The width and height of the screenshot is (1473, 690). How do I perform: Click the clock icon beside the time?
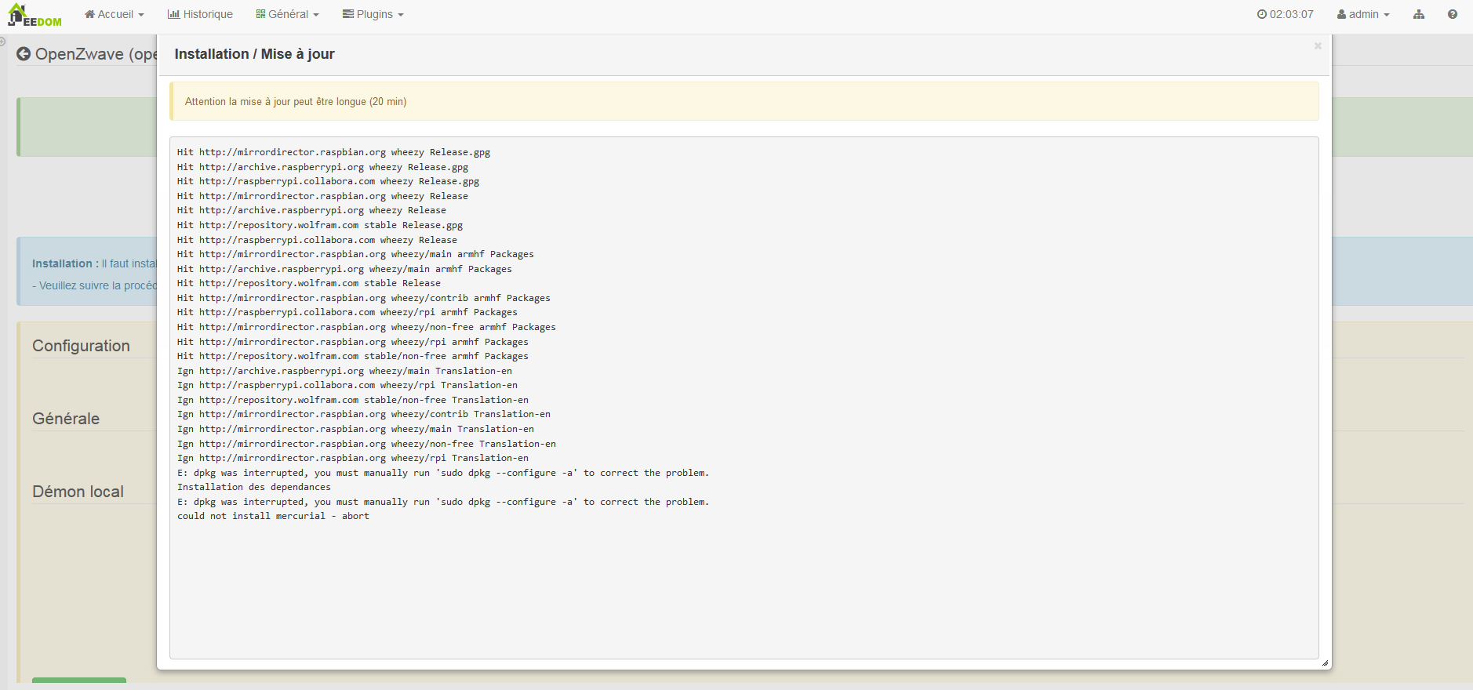(x=1261, y=14)
